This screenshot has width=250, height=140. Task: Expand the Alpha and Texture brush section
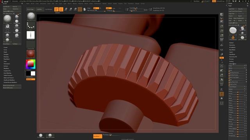(x=9, y=78)
